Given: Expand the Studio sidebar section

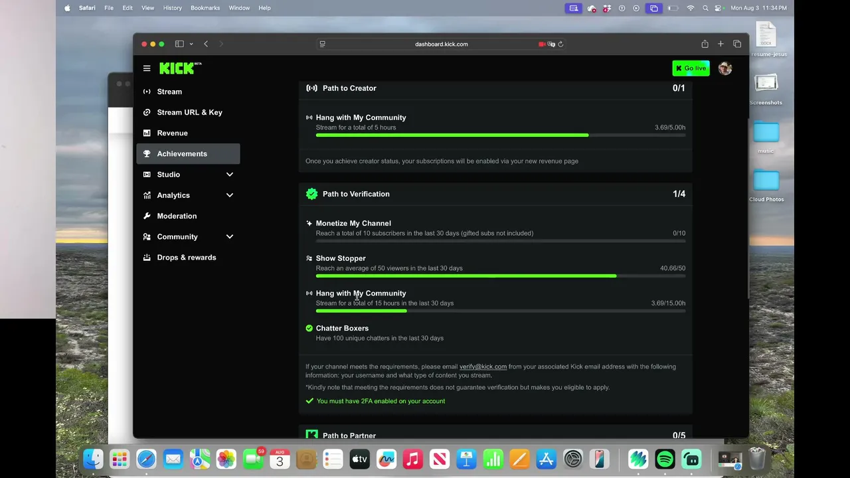Looking at the screenshot, I should point(230,175).
